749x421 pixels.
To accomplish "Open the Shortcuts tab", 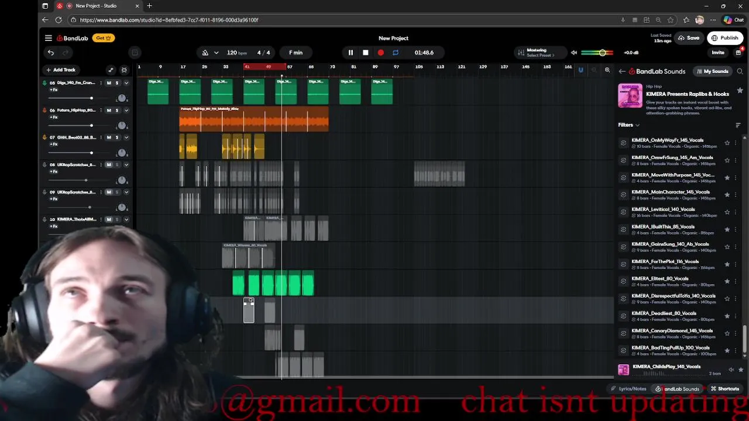I will (725, 389).
